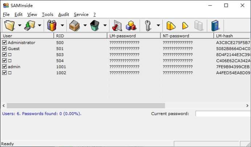Click the file box export icon

click(74, 25)
